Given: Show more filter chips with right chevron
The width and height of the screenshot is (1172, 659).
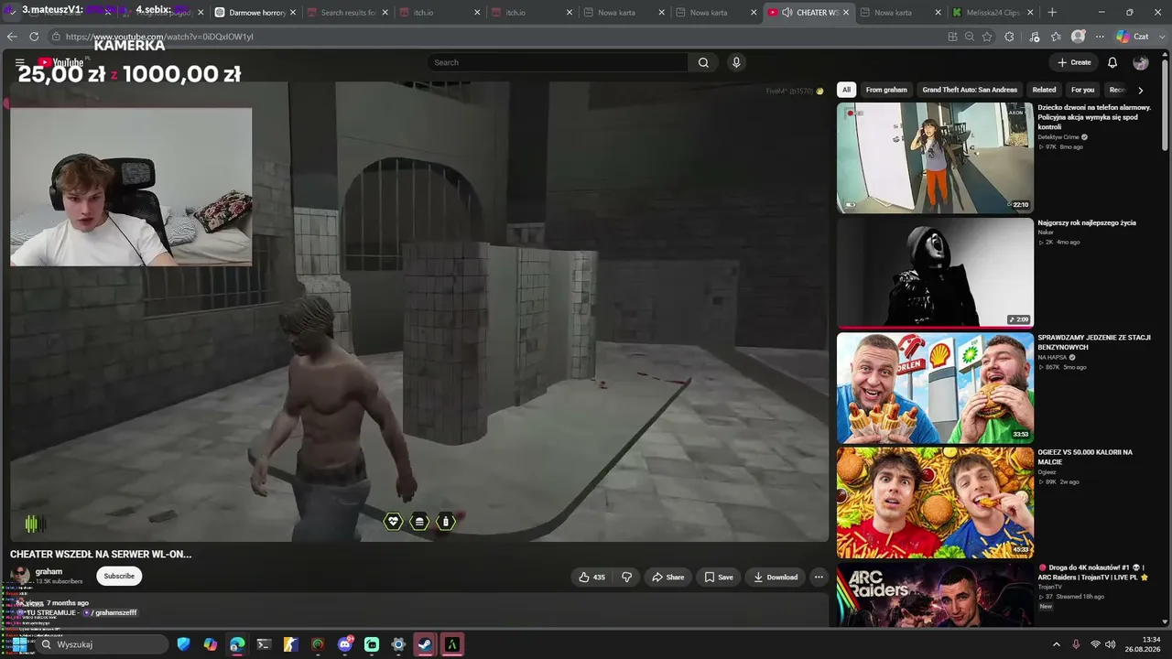Looking at the screenshot, I should (x=1140, y=90).
